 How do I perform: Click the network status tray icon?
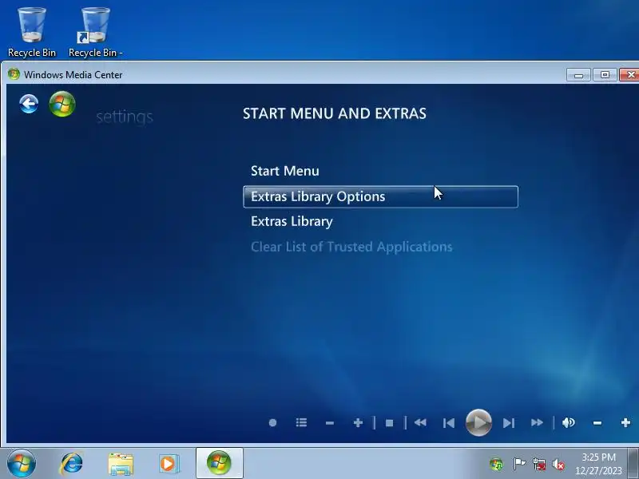click(x=538, y=464)
